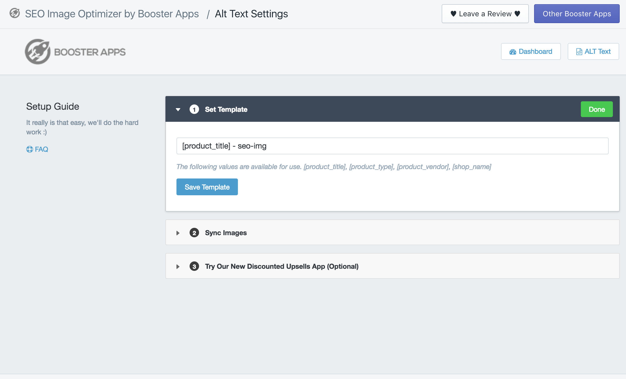The height and width of the screenshot is (379, 626).
Task: Click left heart in Leave a Review
Action: 453,14
